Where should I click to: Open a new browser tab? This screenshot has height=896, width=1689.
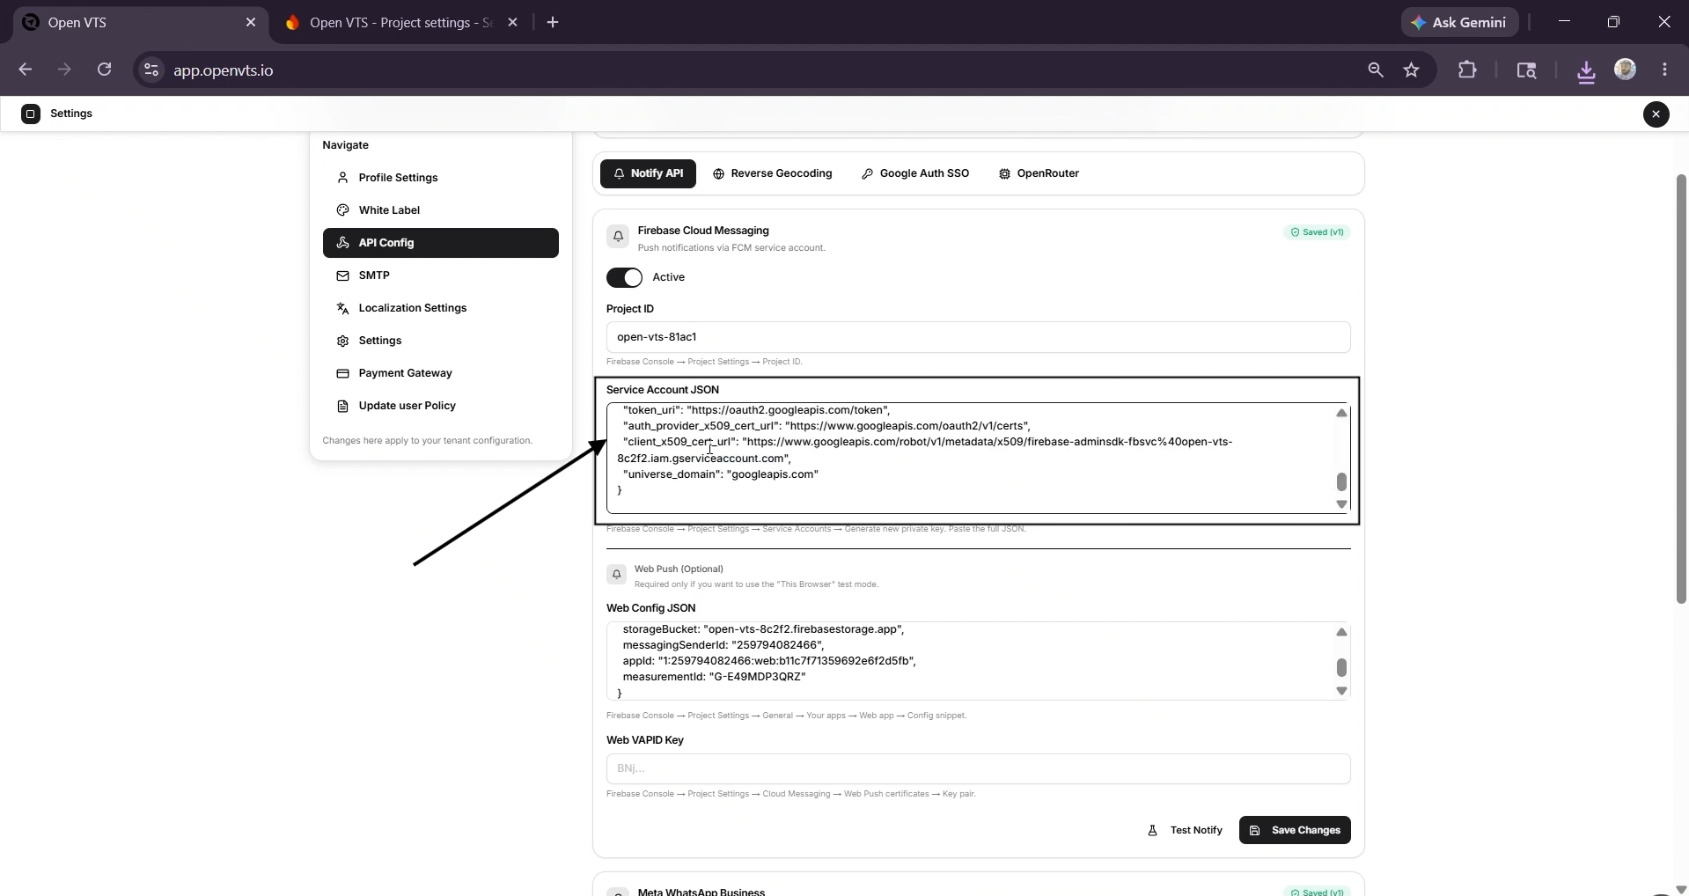tap(553, 23)
